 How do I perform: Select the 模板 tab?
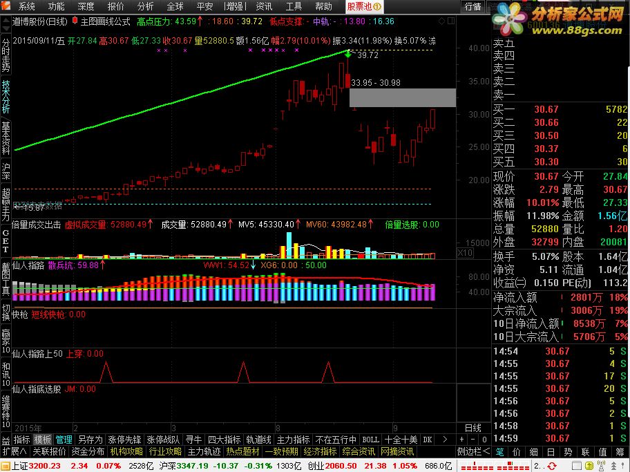(42, 440)
